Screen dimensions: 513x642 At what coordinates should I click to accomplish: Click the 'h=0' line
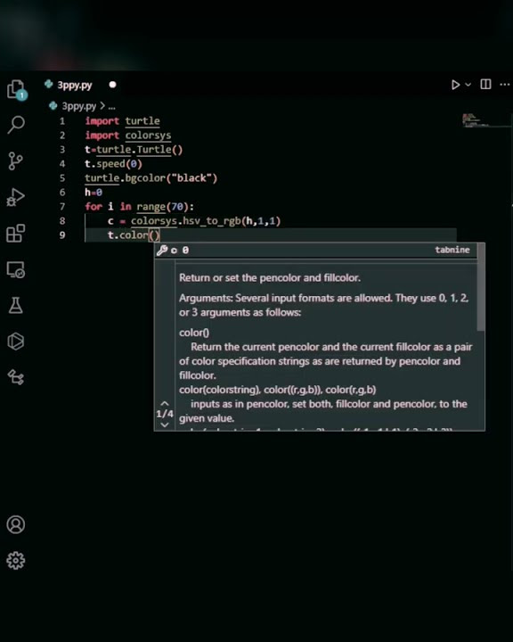click(94, 192)
